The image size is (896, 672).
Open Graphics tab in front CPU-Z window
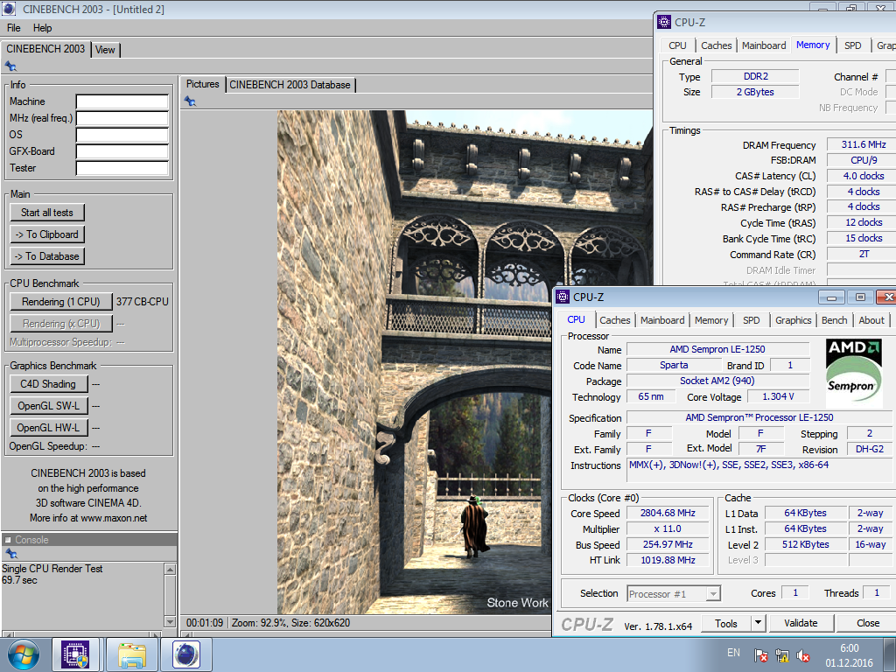point(793,320)
